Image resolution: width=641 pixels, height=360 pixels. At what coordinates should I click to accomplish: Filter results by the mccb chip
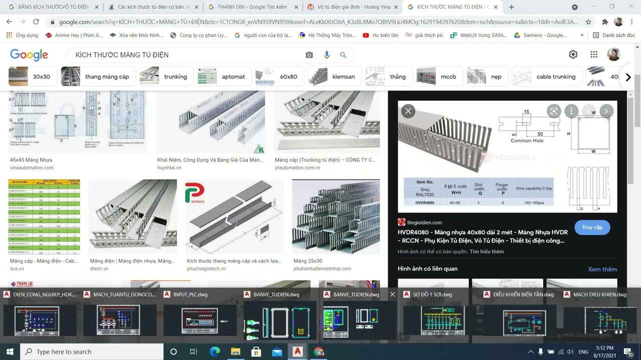pyautogui.click(x=439, y=76)
